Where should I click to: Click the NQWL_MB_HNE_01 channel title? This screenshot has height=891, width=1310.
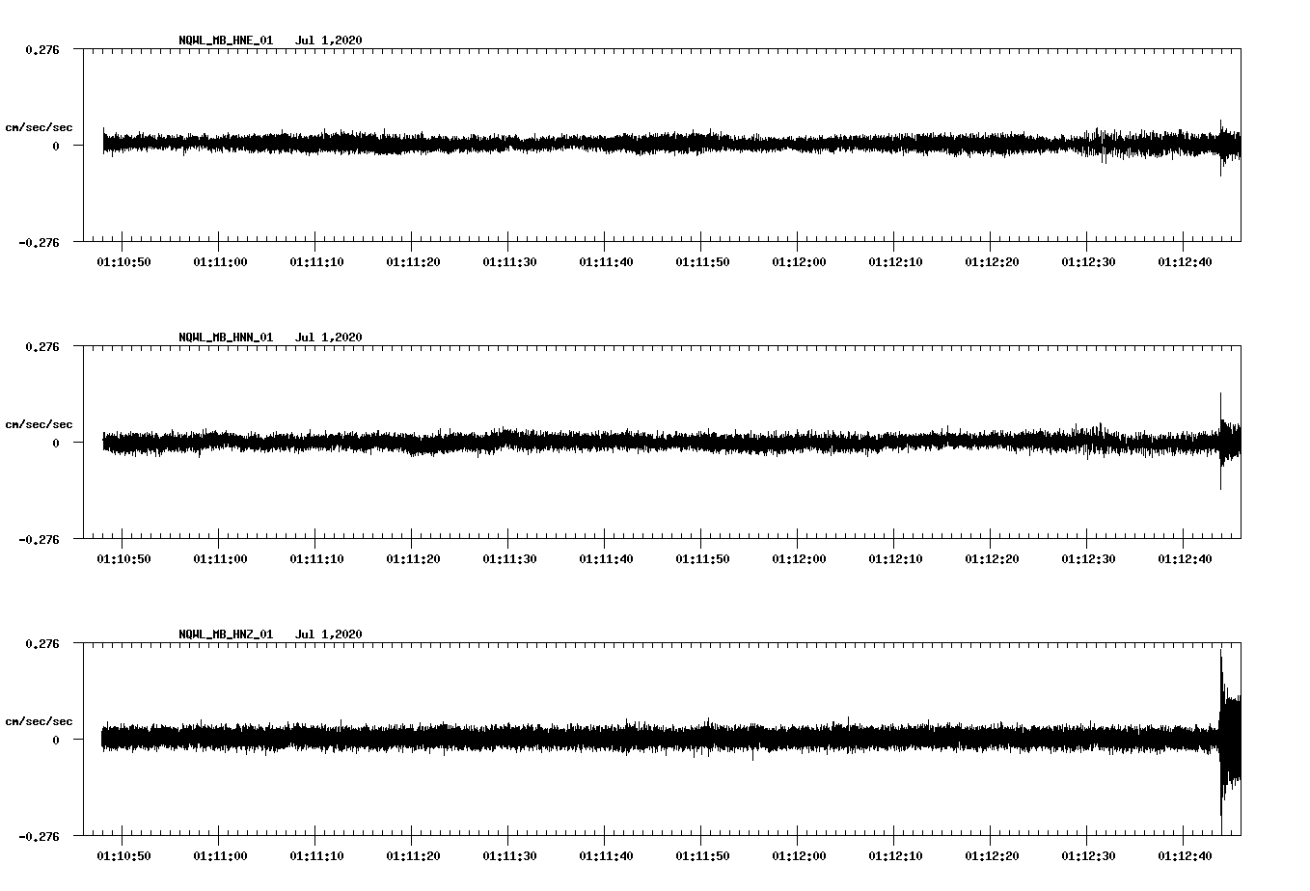[x=226, y=40]
